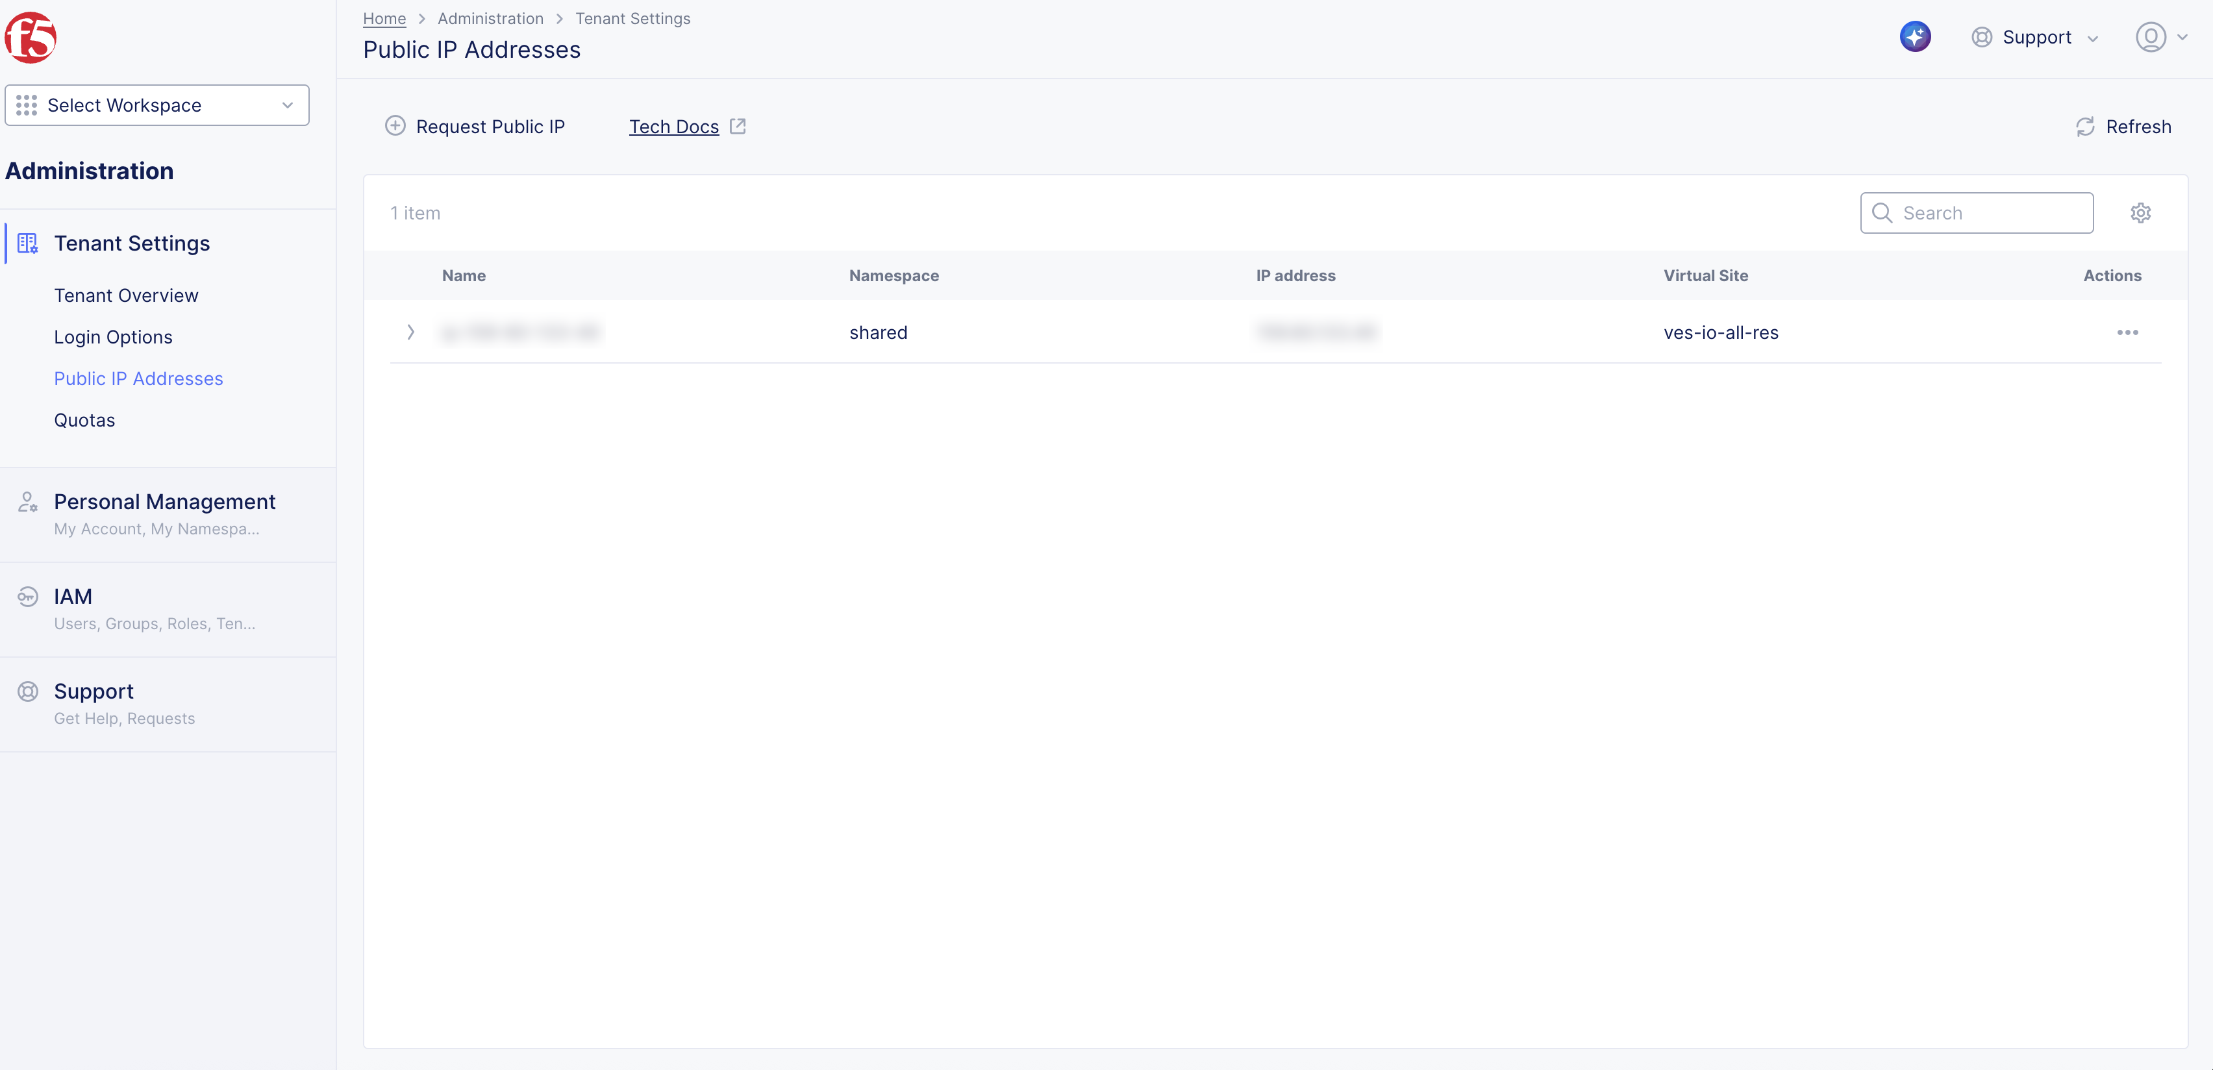The width and height of the screenshot is (2213, 1070).
Task: Open the Tech Docs link
Action: pyautogui.click(x=673, y=126)
